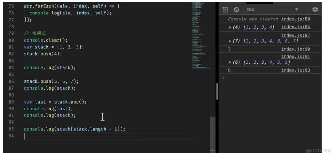Screen dimensions: 333x153
Task: Open console settings gear
Action: pos(315,10)
